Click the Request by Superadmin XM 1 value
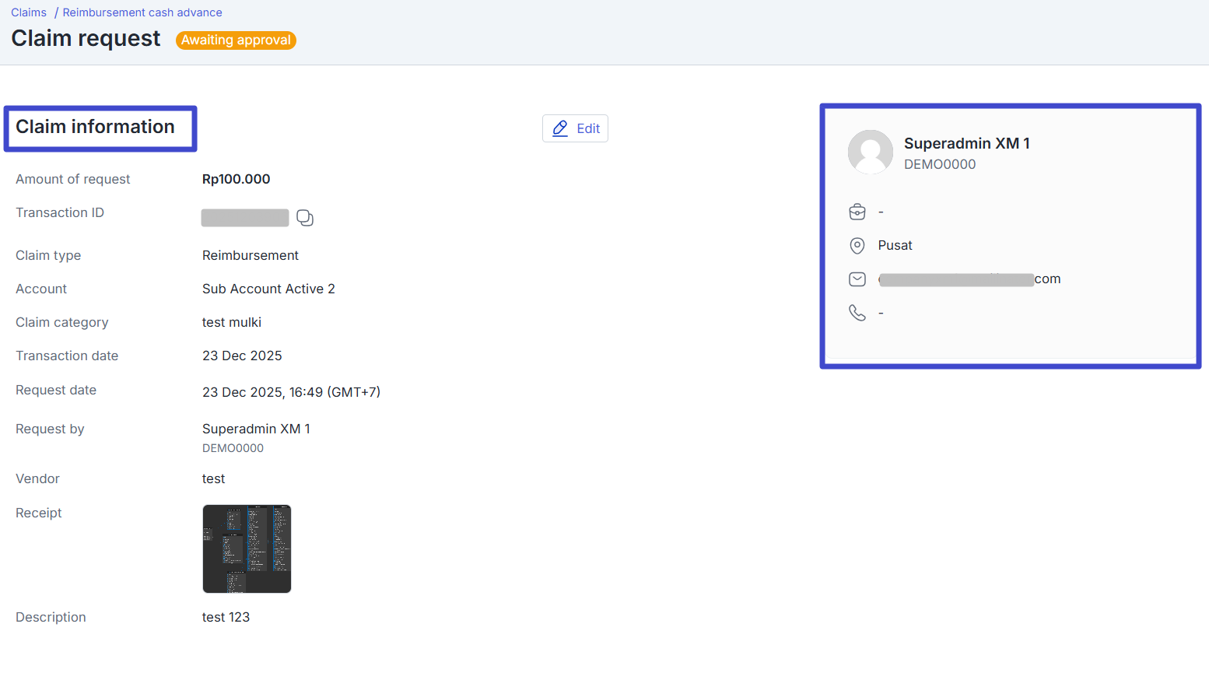Image resolution: width=1209 pixels, height=680 pixels. tap(256, 429)
